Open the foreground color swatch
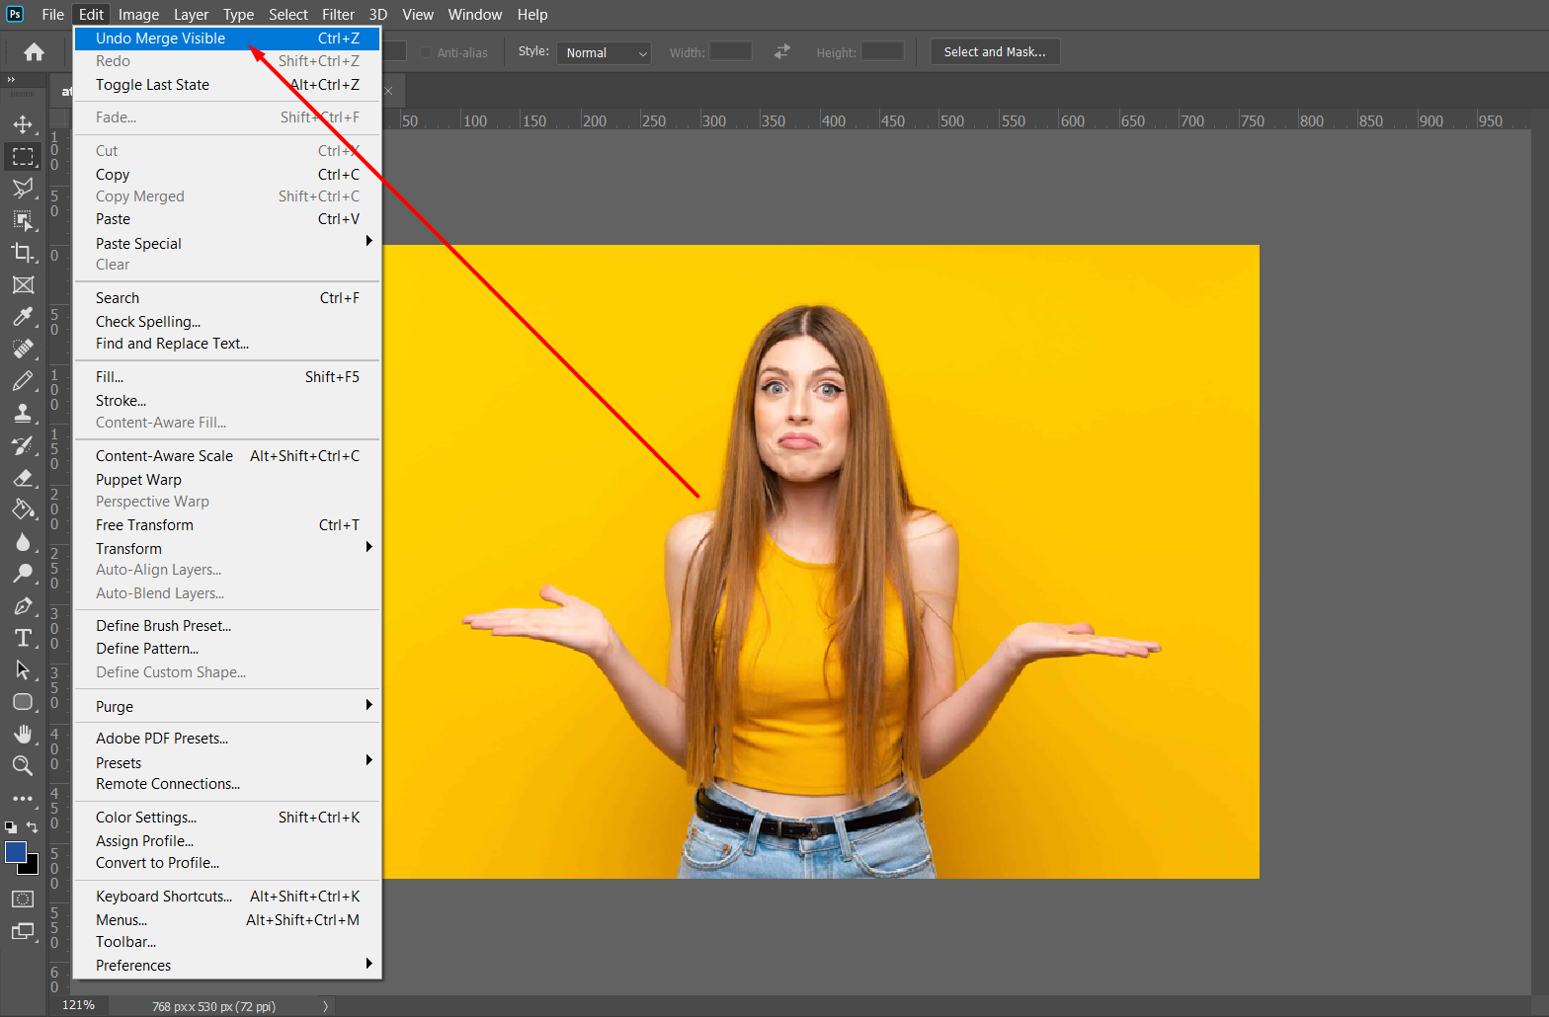 click(x=15, y=853)
